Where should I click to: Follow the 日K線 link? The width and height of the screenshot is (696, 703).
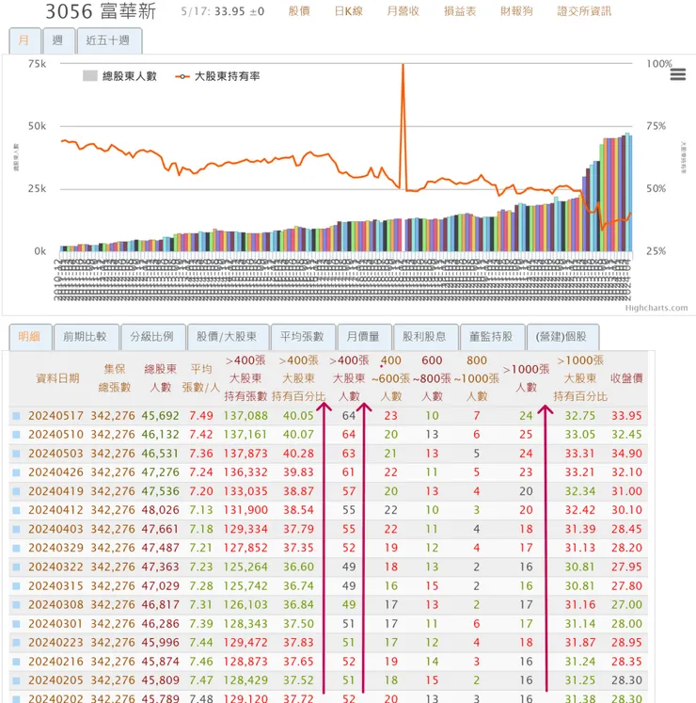[x=349, y=11]
